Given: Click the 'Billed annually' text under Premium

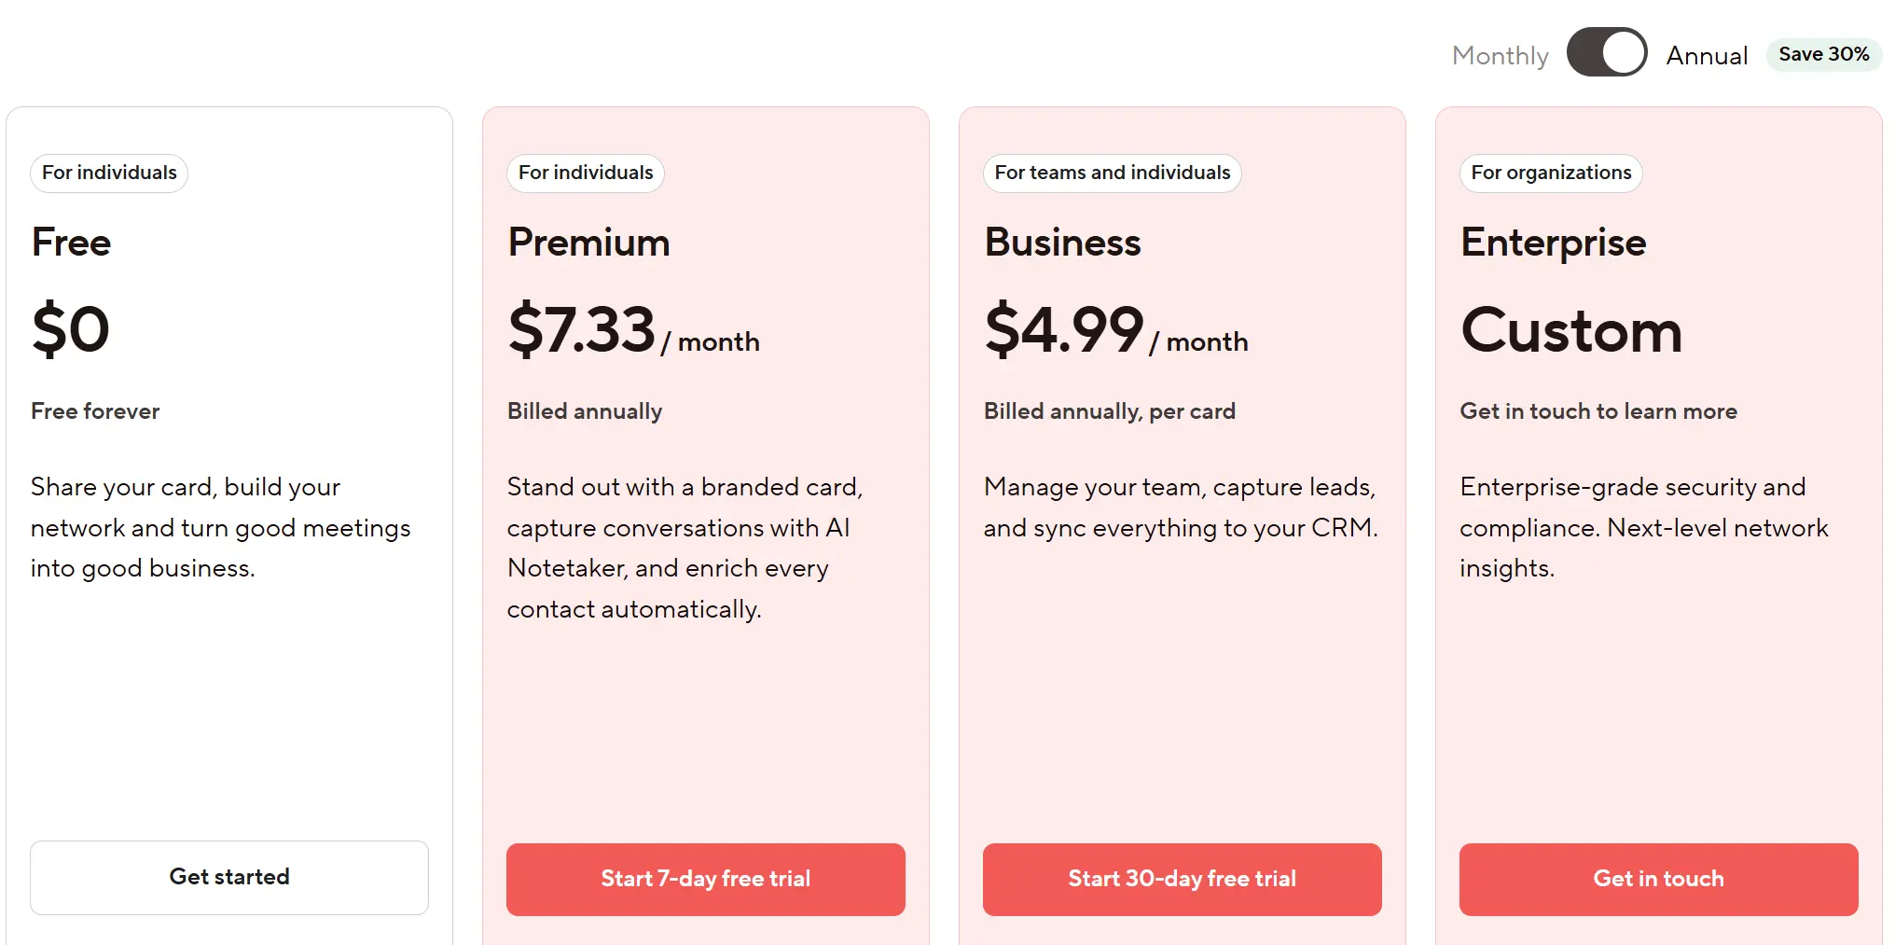Looking at the screenshot, I should 584,410.
